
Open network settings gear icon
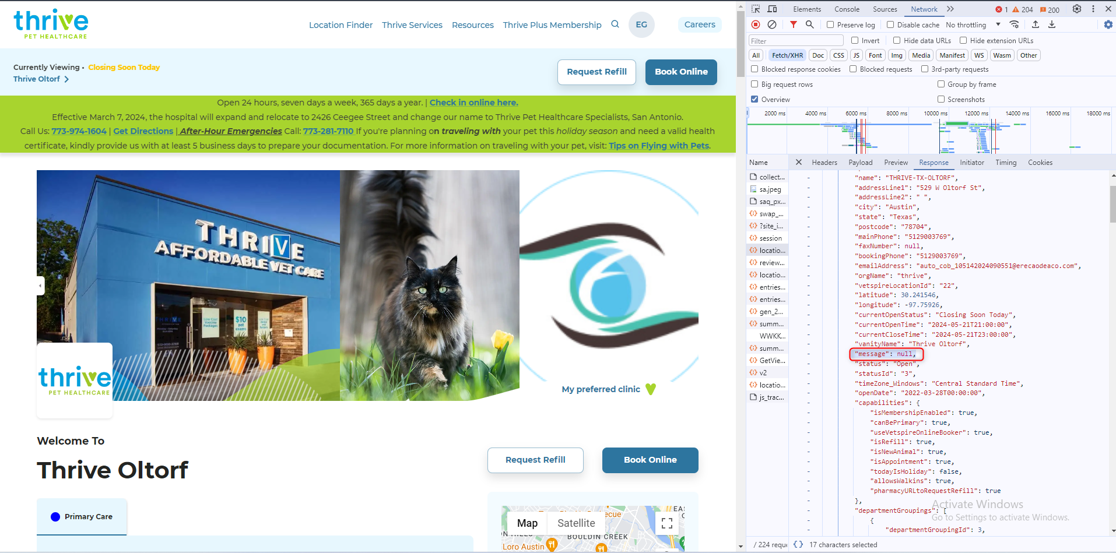pos(1108,24)
